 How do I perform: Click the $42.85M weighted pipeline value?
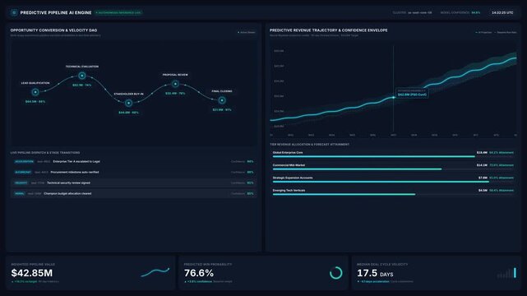coord(32,273)
